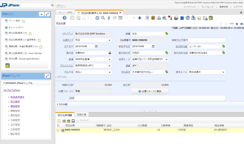Open the メニュー button next to search
244x144 pixels.
pos(61,5)
